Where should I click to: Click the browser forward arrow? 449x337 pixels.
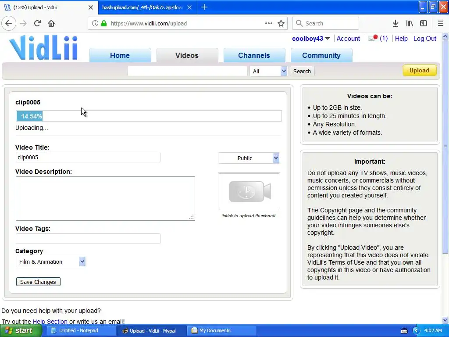pyautogui.click(x=24, y=23)
